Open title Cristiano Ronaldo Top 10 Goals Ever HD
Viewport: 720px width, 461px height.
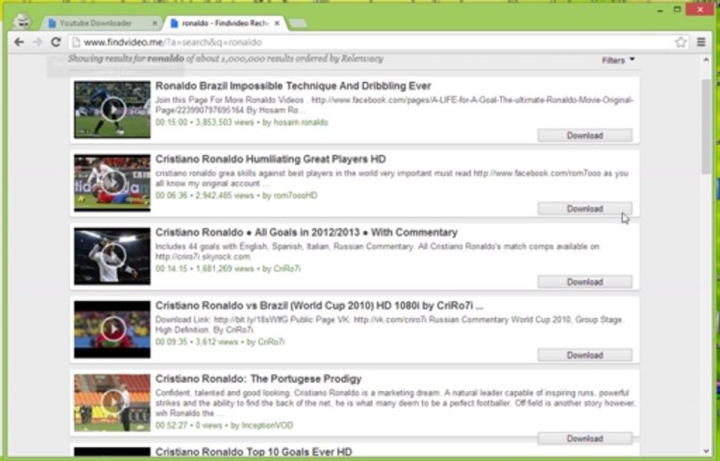[x=253, y=451]
